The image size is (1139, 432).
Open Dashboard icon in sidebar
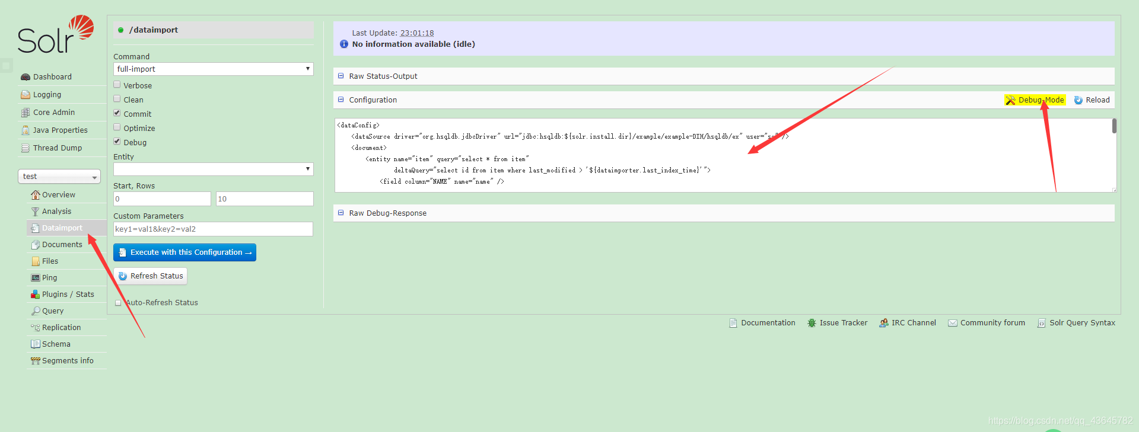pos(26,77)
